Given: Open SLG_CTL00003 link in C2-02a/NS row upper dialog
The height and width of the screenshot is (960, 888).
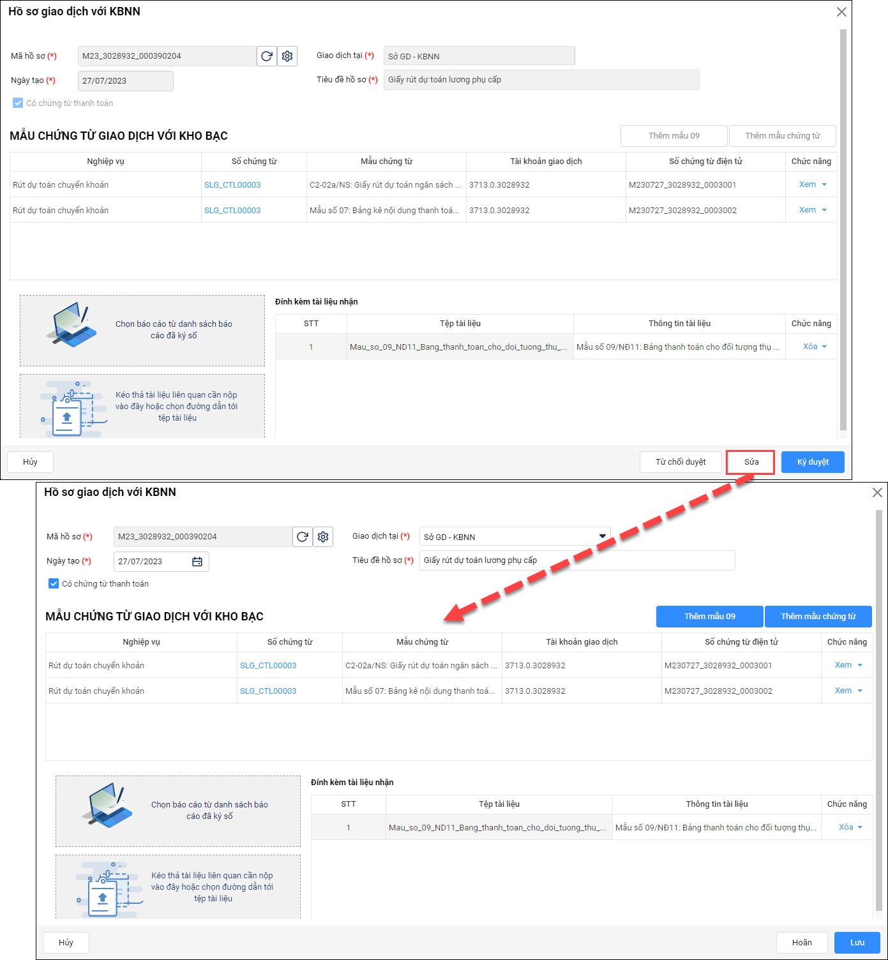Looking at the screenshot, I should [x=232, y=185].
